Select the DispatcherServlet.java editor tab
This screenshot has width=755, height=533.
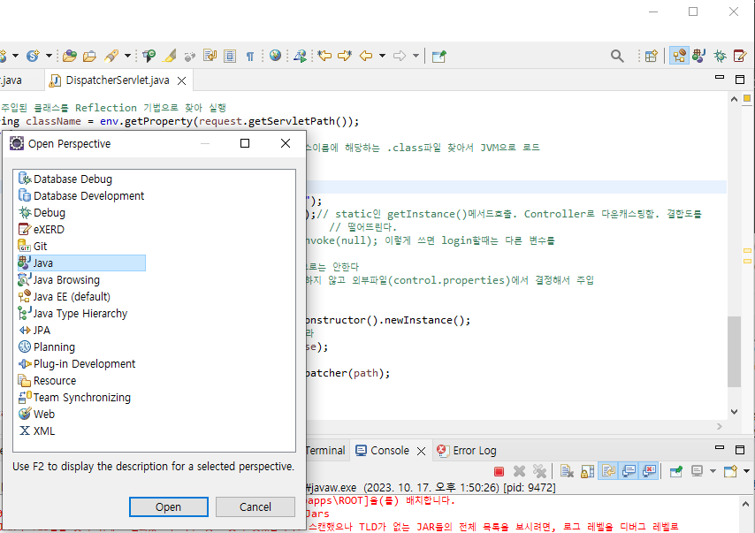(117, 80)
